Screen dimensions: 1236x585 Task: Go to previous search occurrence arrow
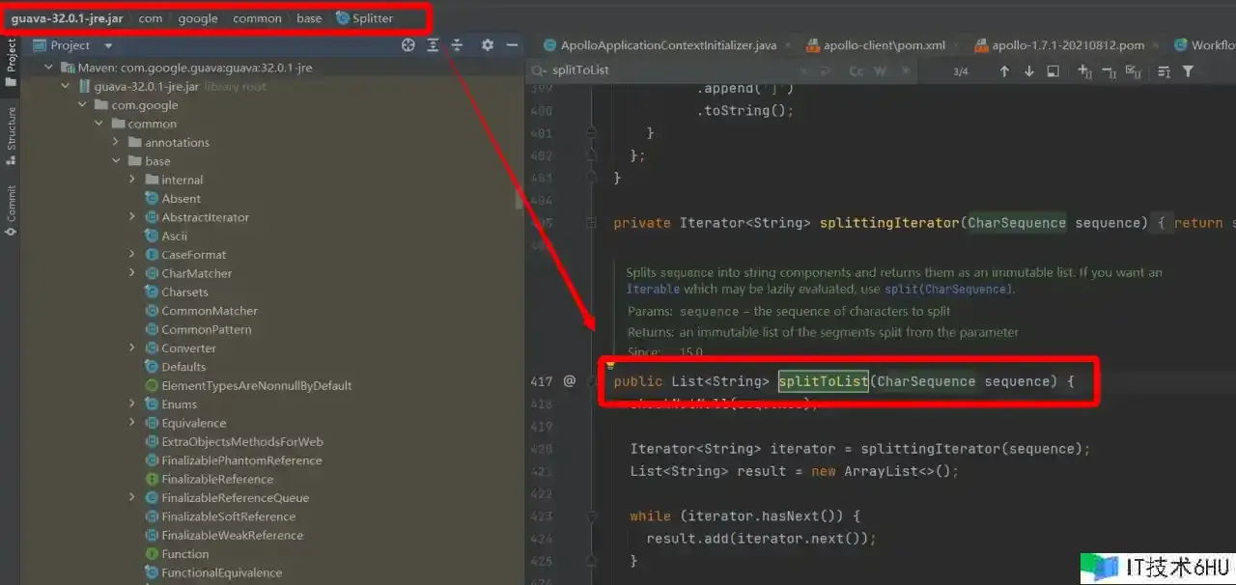tap(1004, 71)
